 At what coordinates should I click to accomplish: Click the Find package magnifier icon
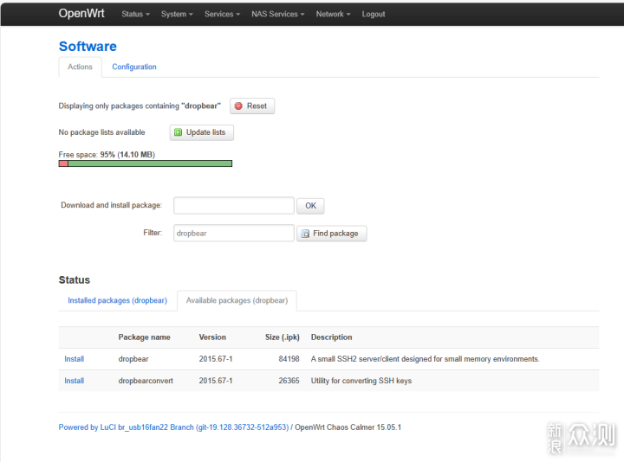tap(305, 234)
